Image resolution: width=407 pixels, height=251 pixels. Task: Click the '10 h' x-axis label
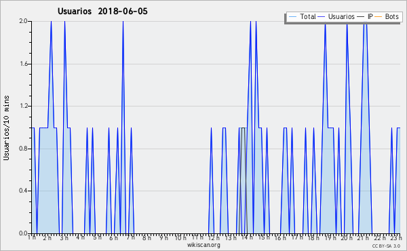(180, 237)
